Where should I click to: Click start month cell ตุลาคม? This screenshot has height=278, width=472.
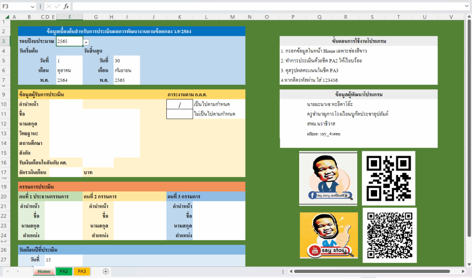tap(69, 70)
